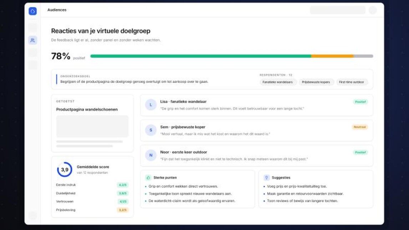Click the Positief badge on Lisa's response
The height and width of the screenshot is (230, 409).
[360, 102]
